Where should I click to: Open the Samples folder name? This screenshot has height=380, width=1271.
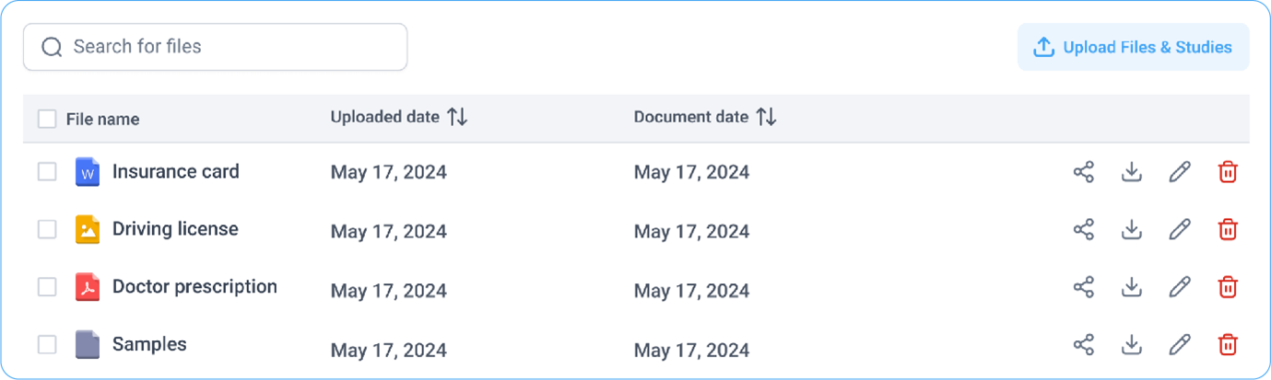point(149,344)
